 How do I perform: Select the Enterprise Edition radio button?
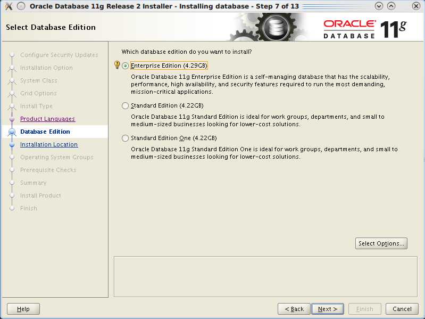pyautogui.click(x=125, y=66)
